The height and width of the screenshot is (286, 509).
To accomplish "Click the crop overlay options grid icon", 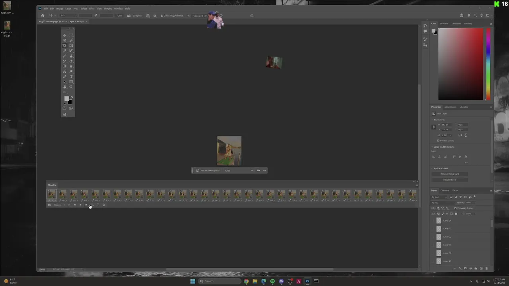I will 148,15.
